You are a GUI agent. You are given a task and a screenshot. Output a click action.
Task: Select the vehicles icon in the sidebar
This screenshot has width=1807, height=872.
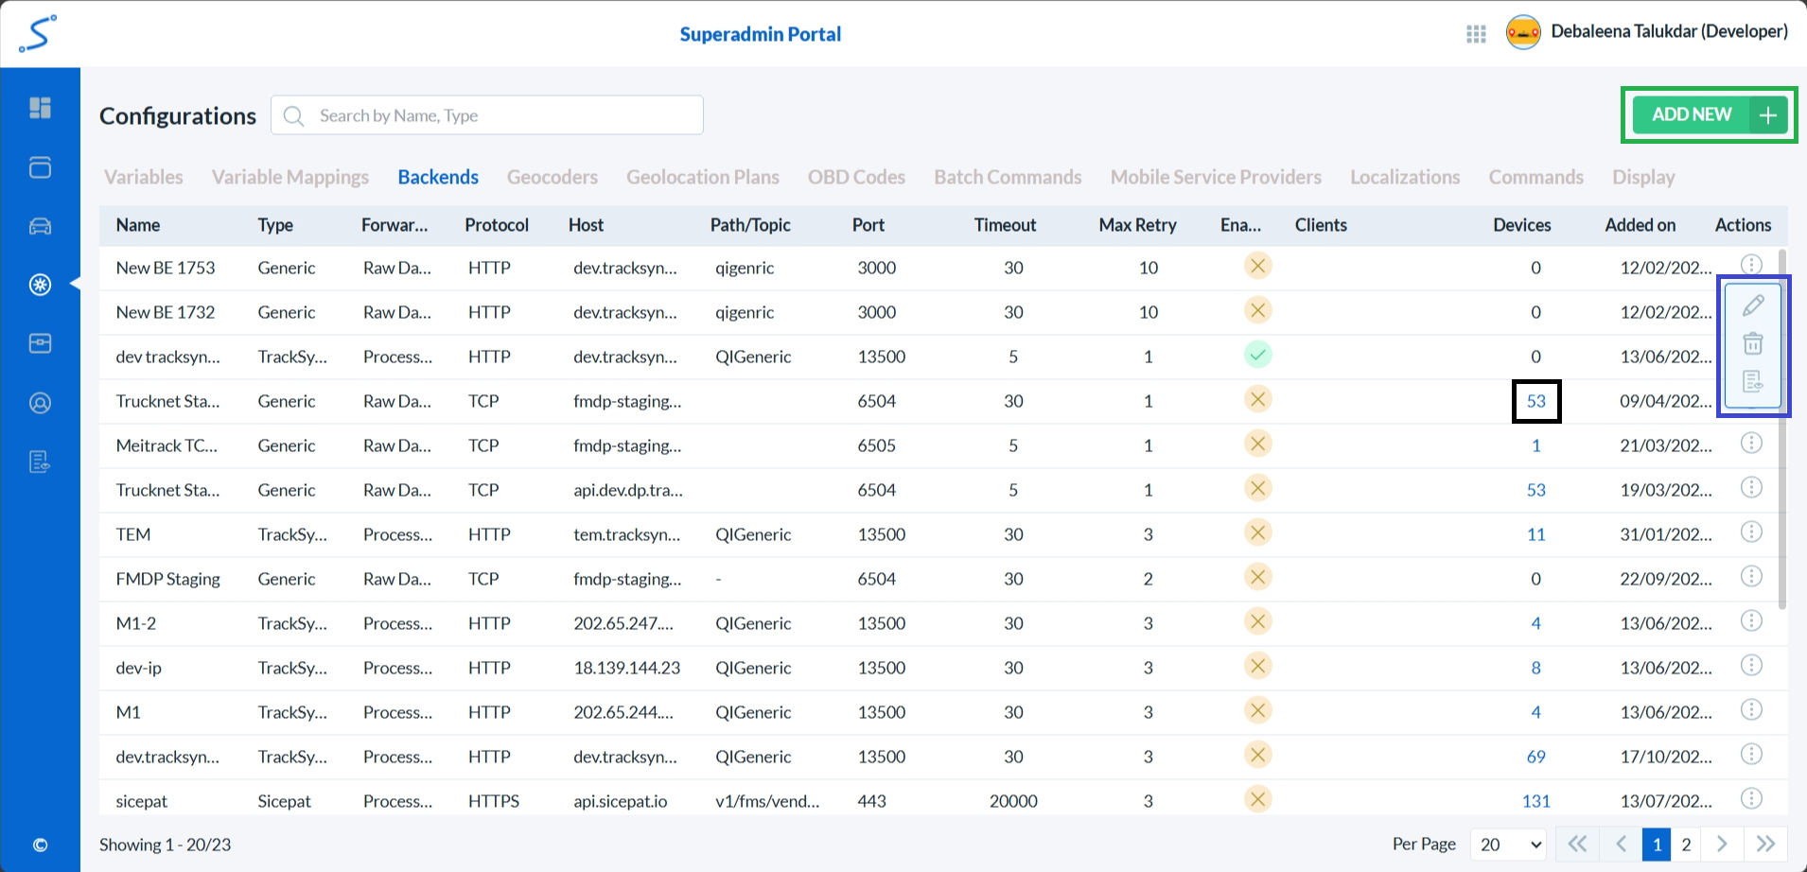click(x=40, y=225)
